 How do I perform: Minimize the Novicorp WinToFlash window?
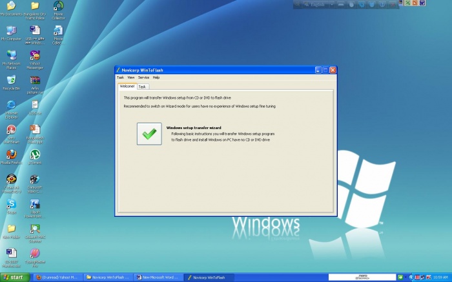(x=318, y=70)
